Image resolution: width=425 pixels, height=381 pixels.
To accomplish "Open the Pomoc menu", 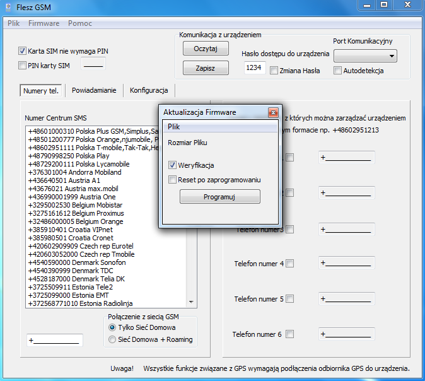I will [80, 23].
